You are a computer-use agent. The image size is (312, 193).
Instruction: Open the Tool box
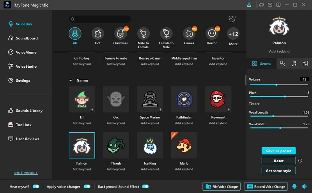coord(20,125)
